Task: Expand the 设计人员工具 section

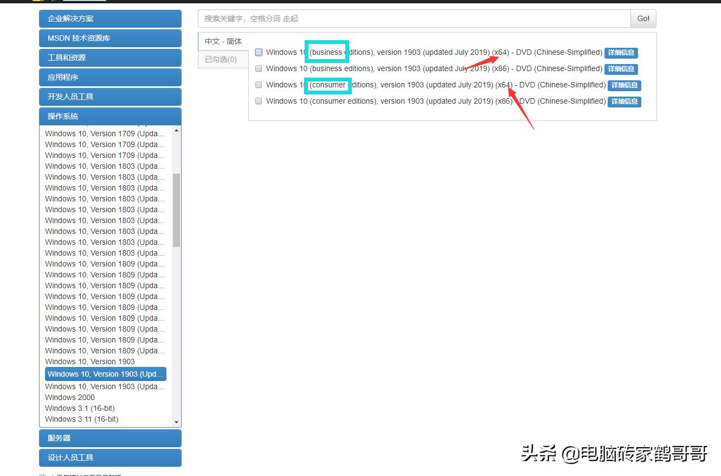Action: click(110, 458)
